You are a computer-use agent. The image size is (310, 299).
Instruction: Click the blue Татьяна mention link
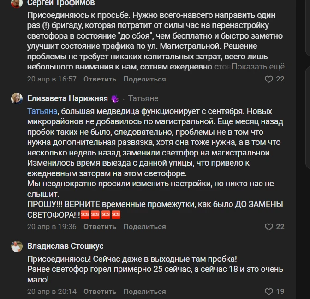click(42, 111)
